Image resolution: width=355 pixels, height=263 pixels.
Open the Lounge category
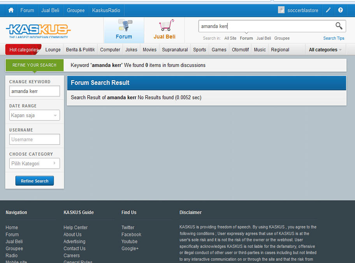pos(53,49)
